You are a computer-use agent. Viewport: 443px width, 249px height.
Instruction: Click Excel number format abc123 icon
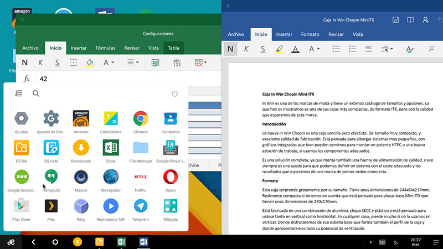177,63
